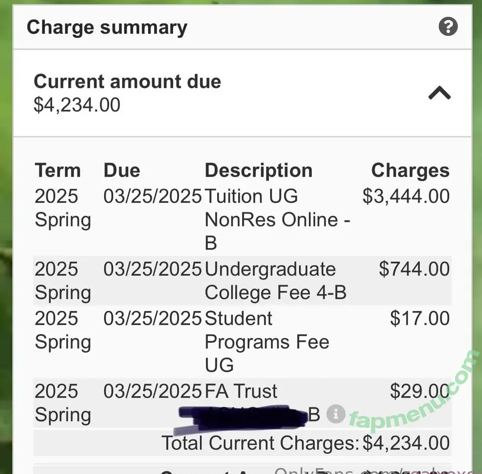Viewport: 482px width, 474px height.
Task: Click the $4,234.00 current amount due
Action: point(77,105)
